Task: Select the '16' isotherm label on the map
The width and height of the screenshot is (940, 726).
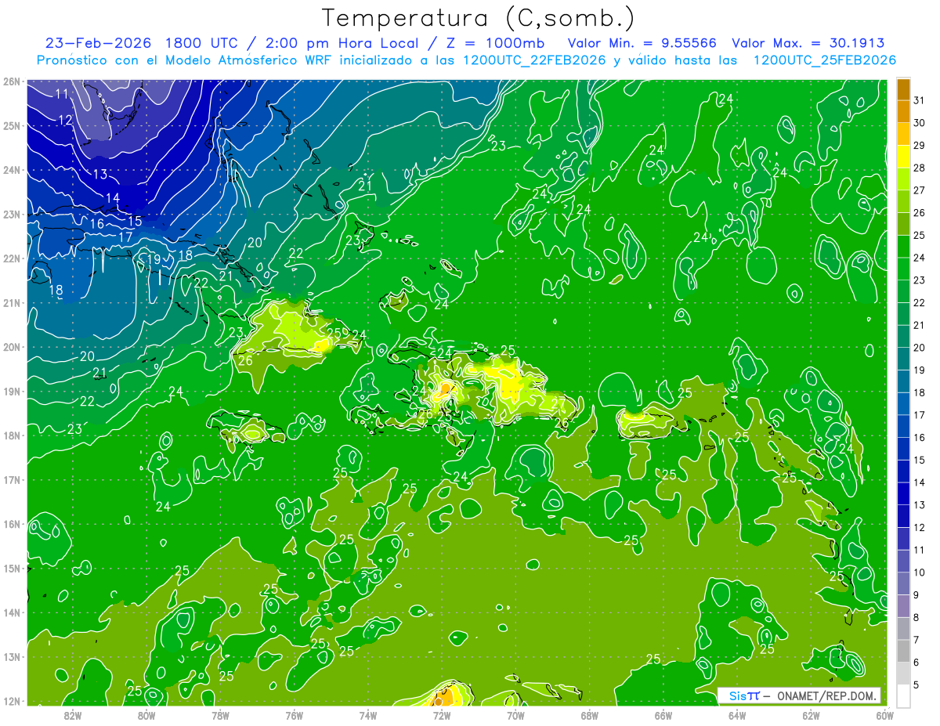Action: (x=97, y=224)
